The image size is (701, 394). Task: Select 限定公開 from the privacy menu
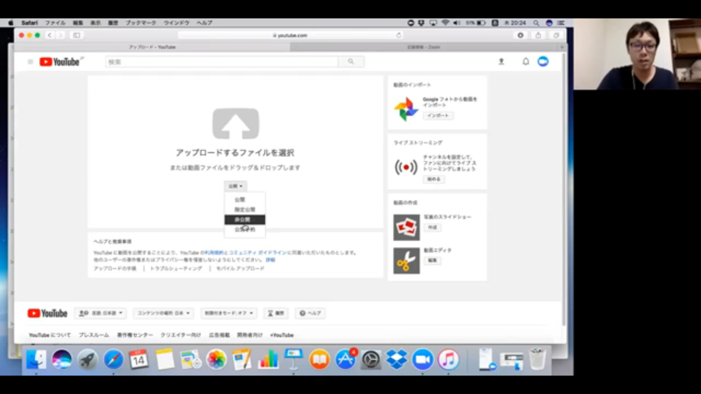click(x=245, y=210)
